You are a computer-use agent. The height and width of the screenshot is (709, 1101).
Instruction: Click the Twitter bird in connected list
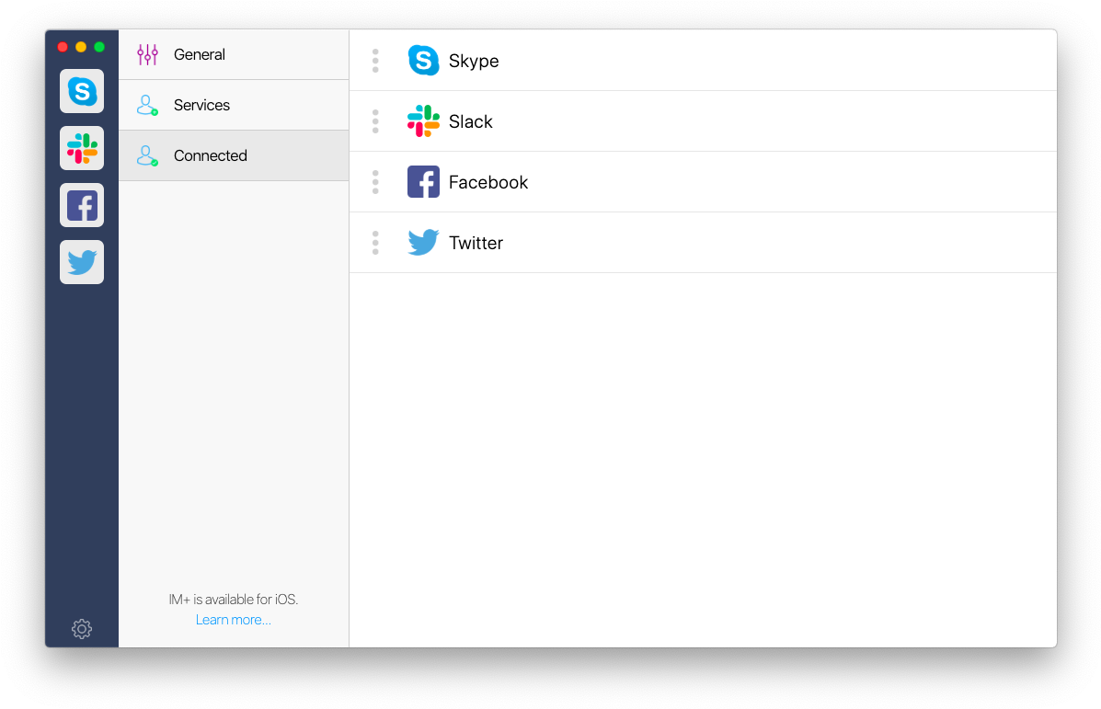click(423, 242)
